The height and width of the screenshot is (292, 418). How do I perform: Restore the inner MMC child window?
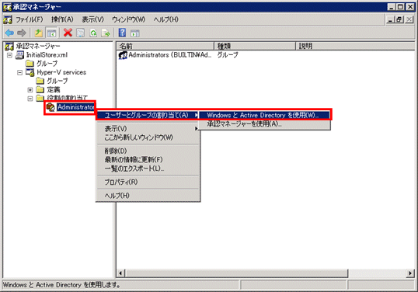pyautogui.click(x=399, y=19)
